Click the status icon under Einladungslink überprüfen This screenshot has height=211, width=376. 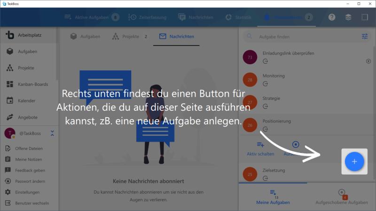pos(265,61)
